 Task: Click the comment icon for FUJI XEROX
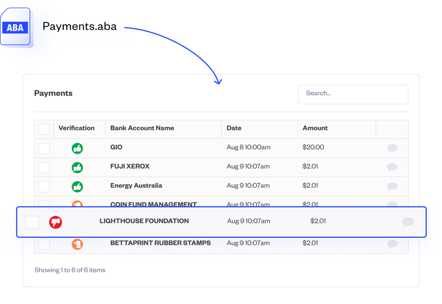392,168
